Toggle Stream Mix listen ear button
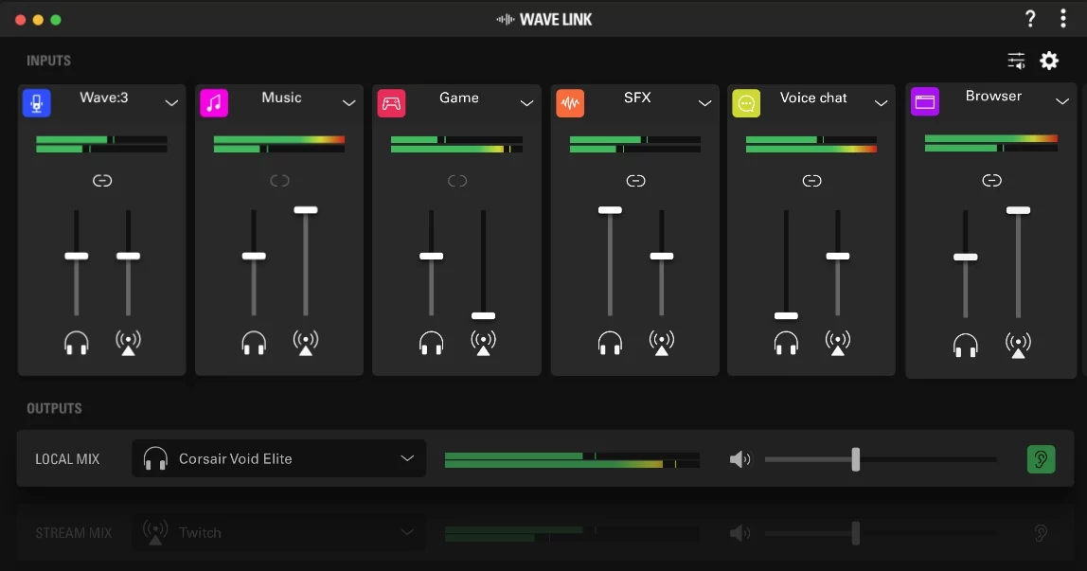The height and width of the screenshot is (571, 1087). point(1041,533)
